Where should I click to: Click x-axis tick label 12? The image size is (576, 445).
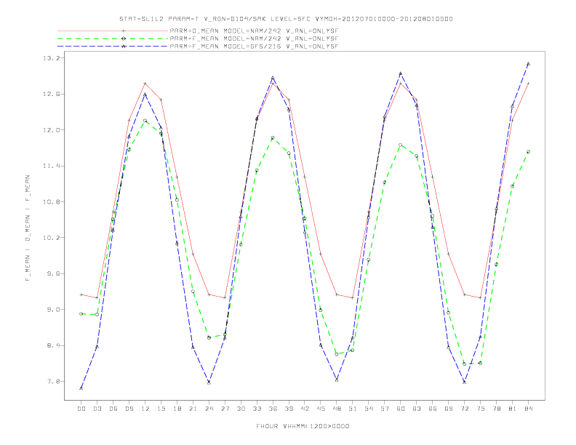[x=145, y=409]
